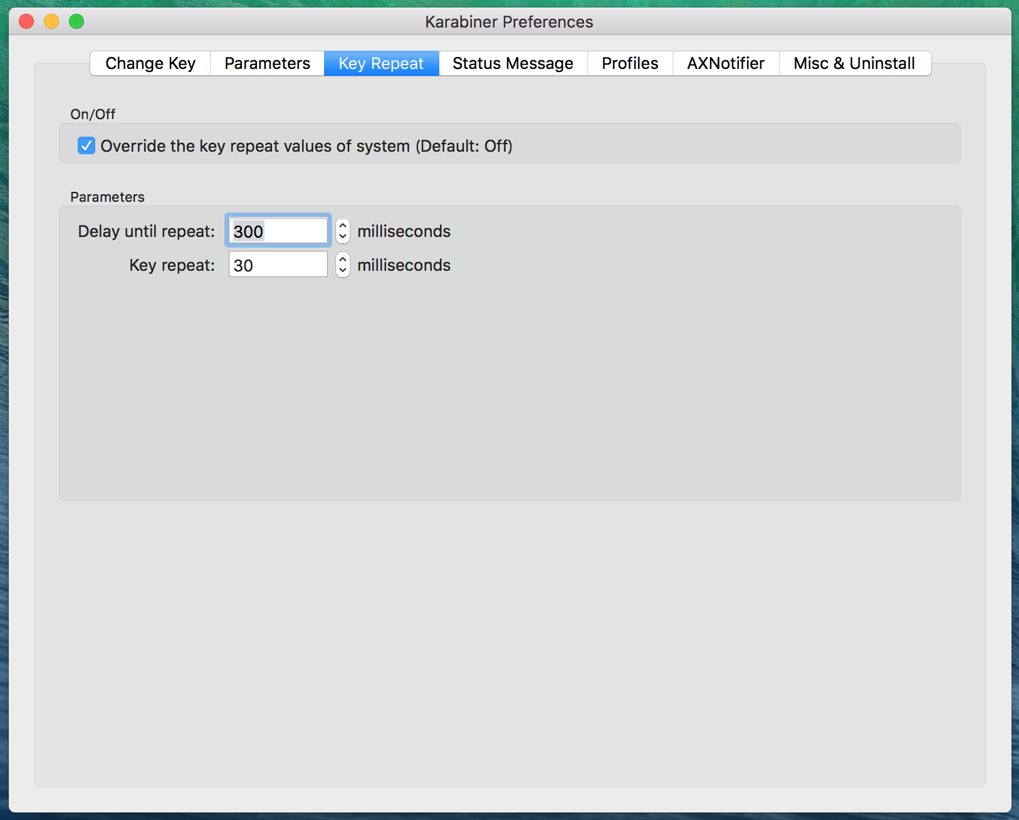
Task: Switch to the Profiles tab
Action: coord(630,63)
